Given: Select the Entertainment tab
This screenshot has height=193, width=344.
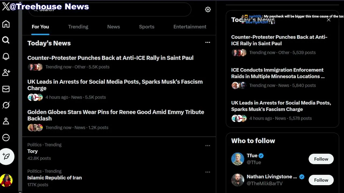Looking at the screenshot, I should coord(190,27).
